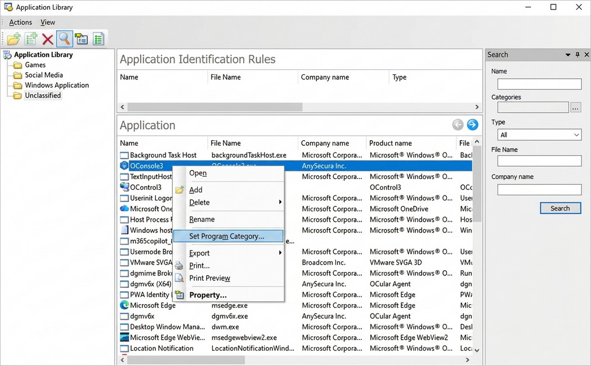Image resolution: width=591 pixels, height=366 pixels.
Task: Click the Microsoft Edge WebView row icon
Action: pos(124,337)
